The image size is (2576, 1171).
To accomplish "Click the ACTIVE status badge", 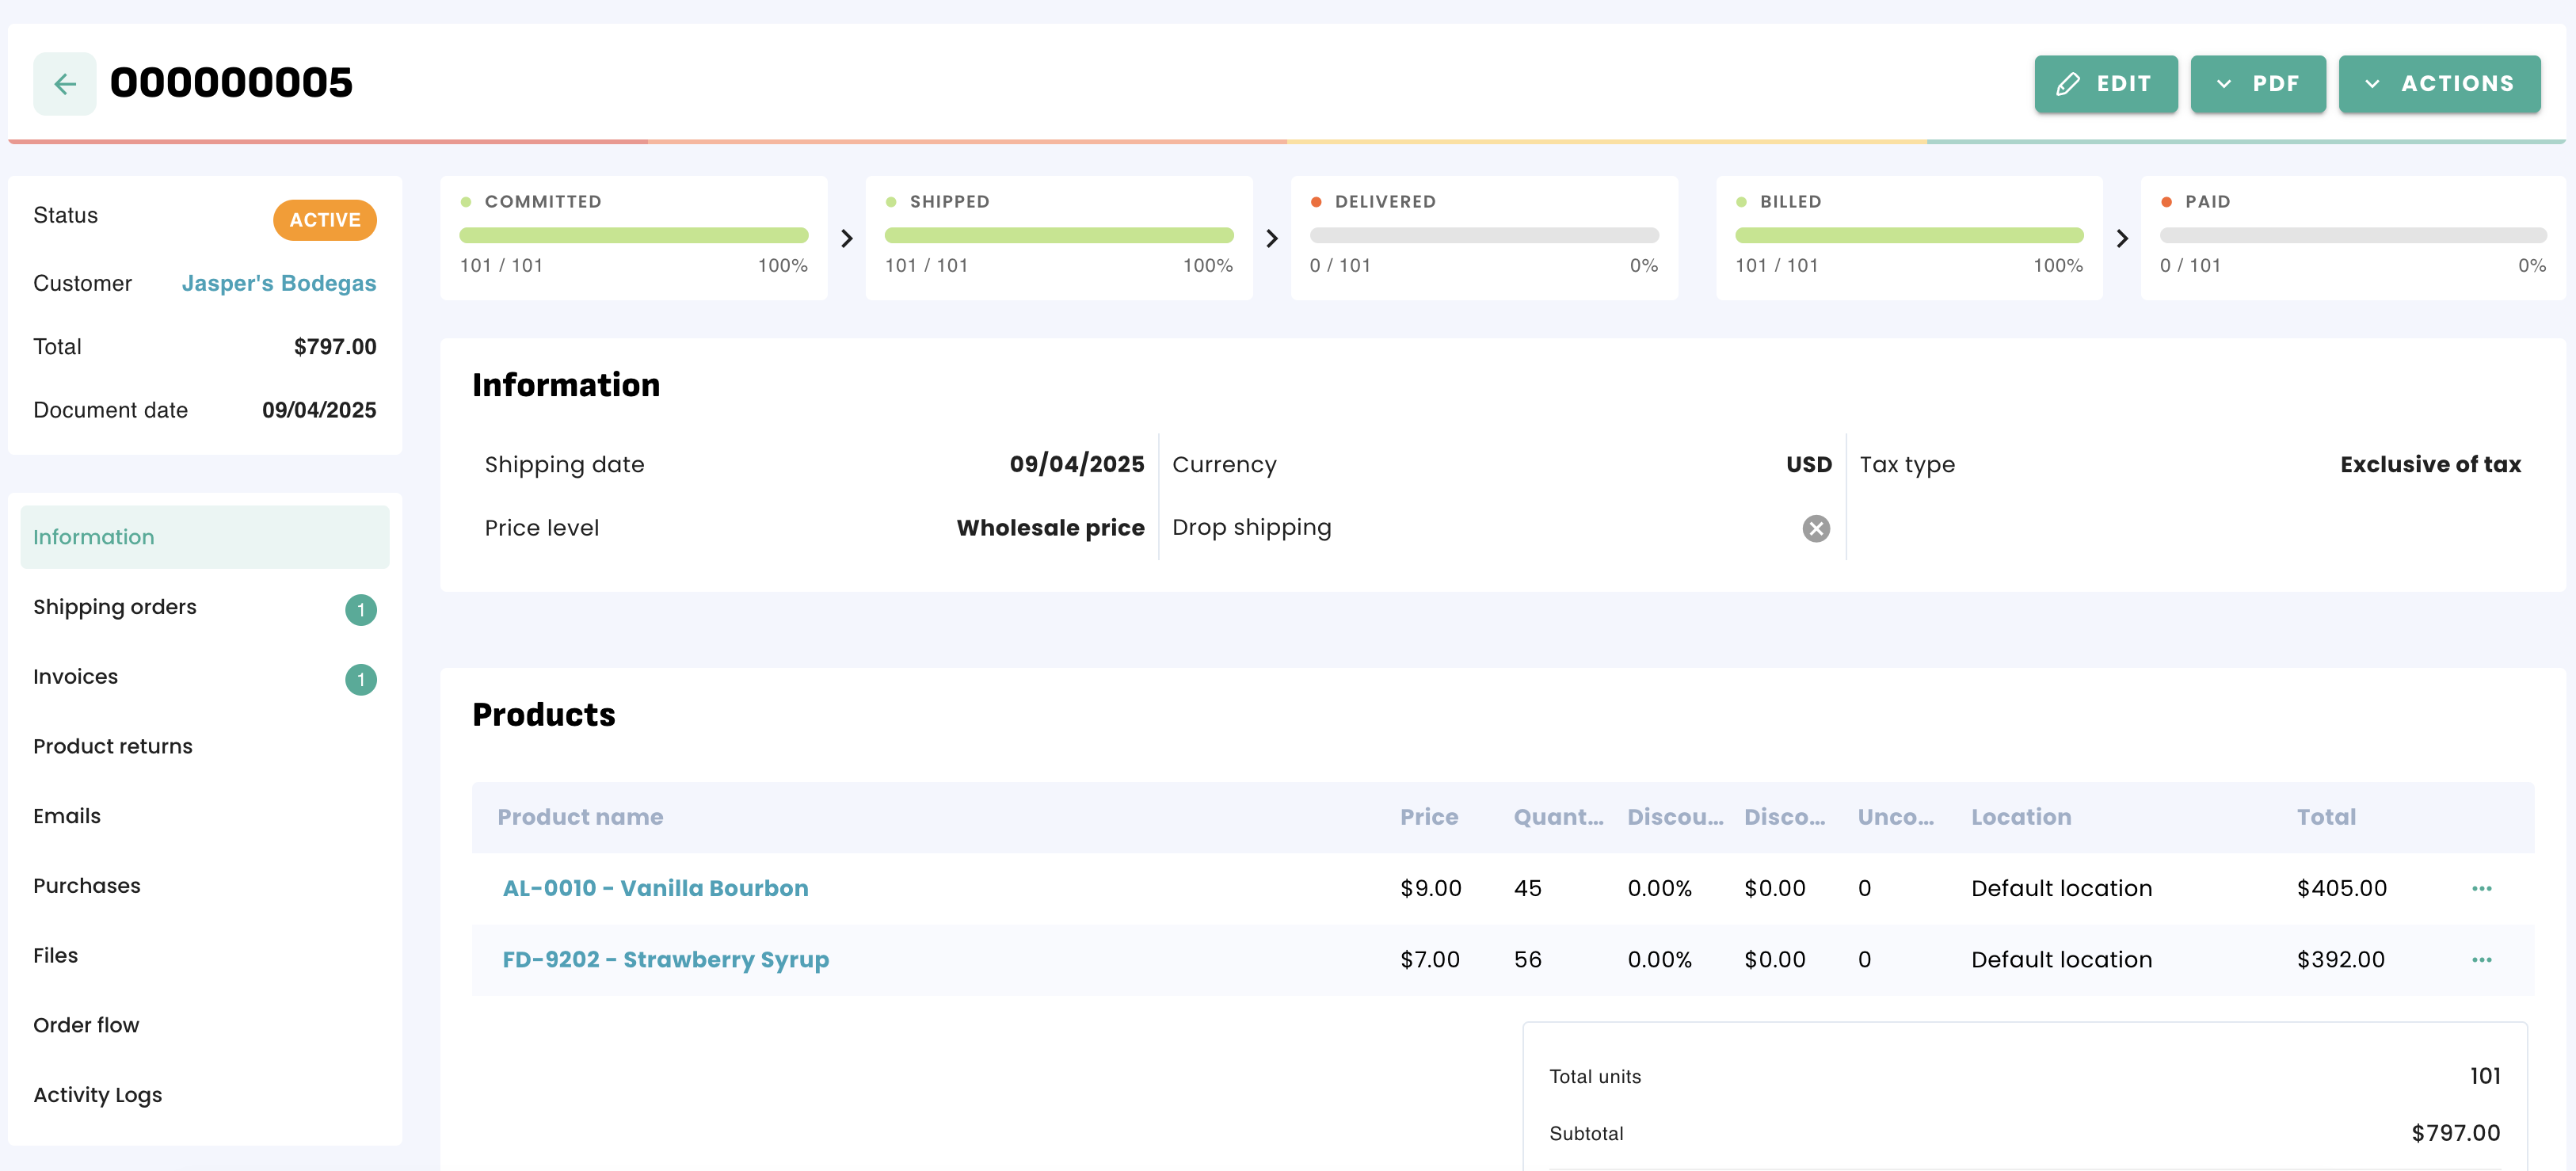I will 324,220.
